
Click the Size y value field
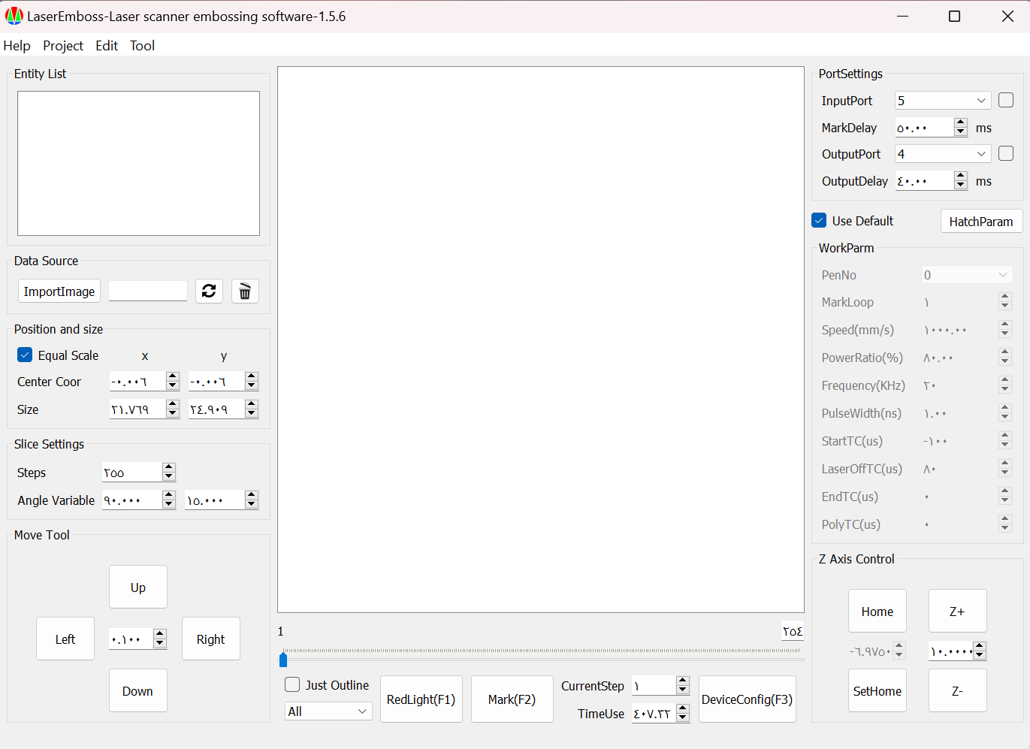[216, 409]
